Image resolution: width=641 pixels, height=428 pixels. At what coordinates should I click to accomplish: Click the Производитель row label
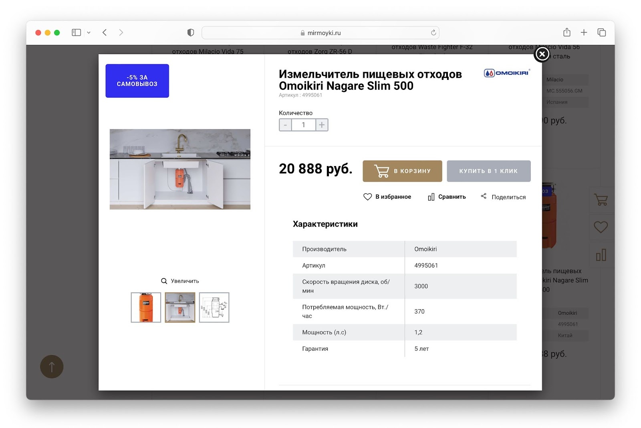click(325, 249)
